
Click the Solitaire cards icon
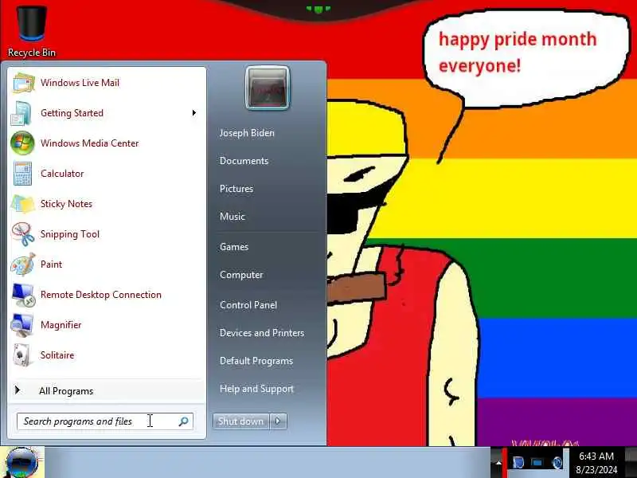[x=23, y=355]
